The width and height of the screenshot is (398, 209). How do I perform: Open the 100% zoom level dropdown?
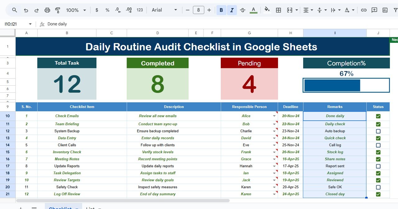(x=76, y=10)
